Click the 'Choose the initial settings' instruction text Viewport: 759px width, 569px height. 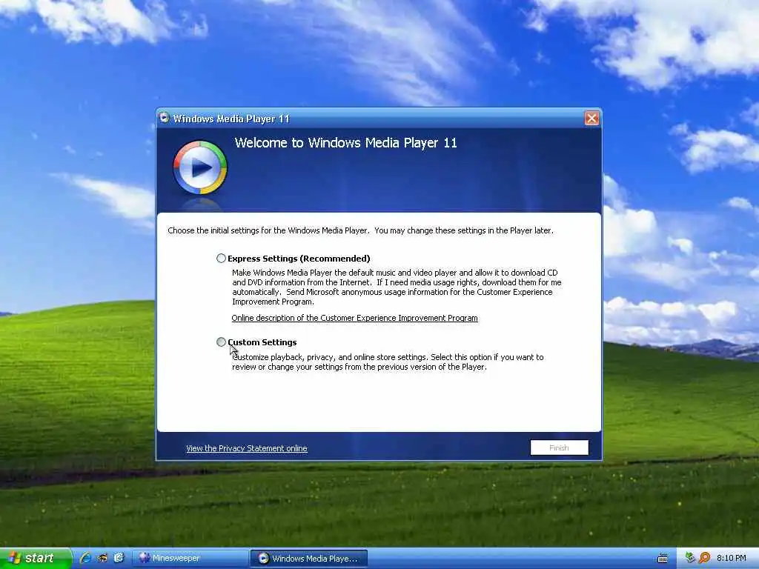coord(360,230)
